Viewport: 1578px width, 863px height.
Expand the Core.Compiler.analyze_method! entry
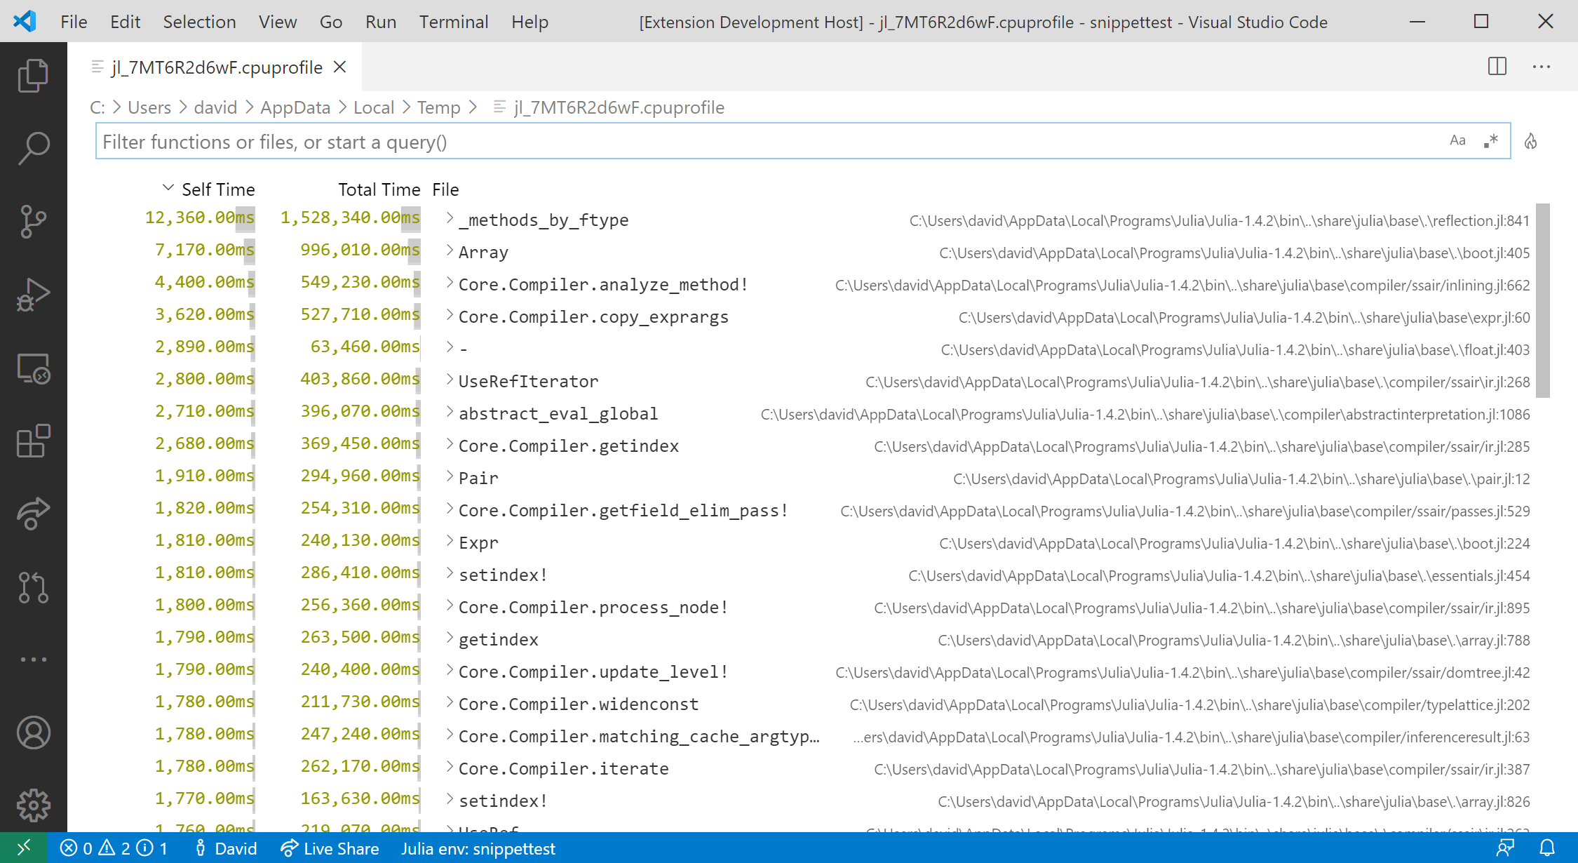[449, 283]
